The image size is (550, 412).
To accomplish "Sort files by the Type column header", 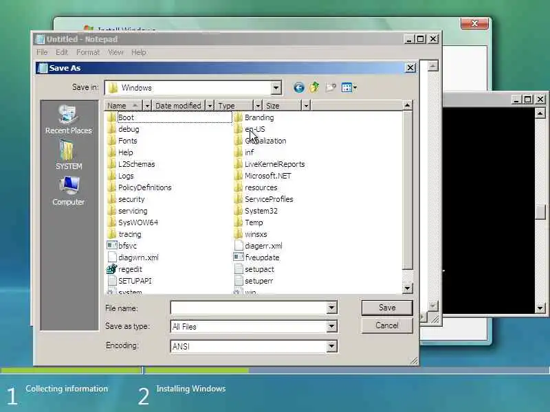I will [234, 106].
